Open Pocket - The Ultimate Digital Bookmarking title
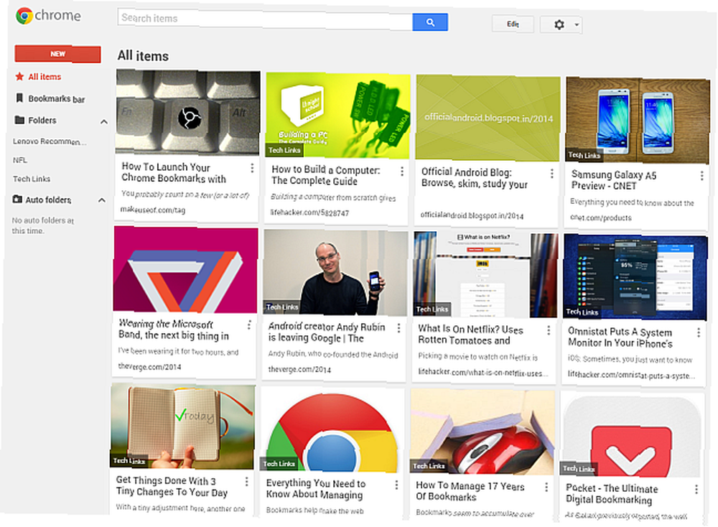718x527 pixels. (x=612, y=494)
